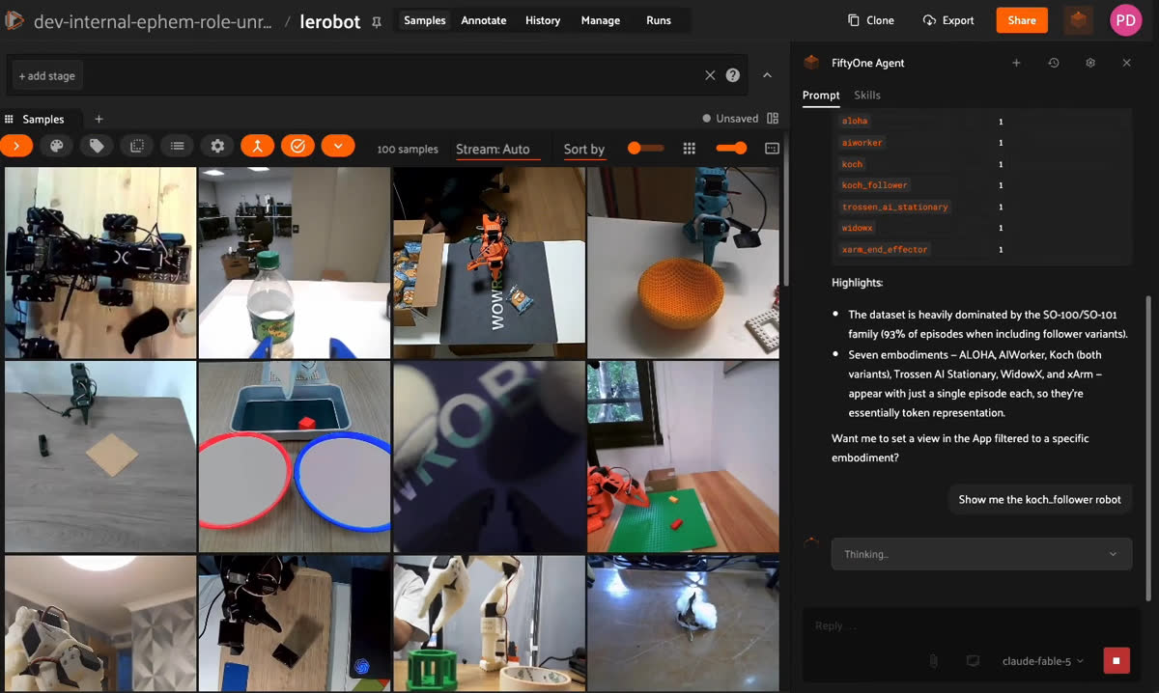The image size is (1159, 693).
Task: Click the add stage button
Action: tap(46, 75)
